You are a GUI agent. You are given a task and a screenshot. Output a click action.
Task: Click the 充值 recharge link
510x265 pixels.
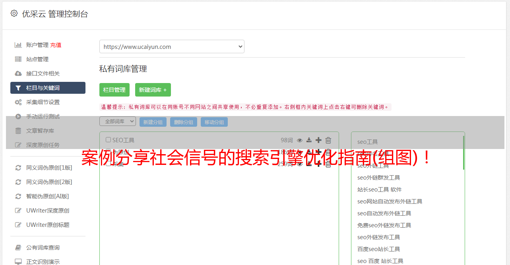(56, 45)
